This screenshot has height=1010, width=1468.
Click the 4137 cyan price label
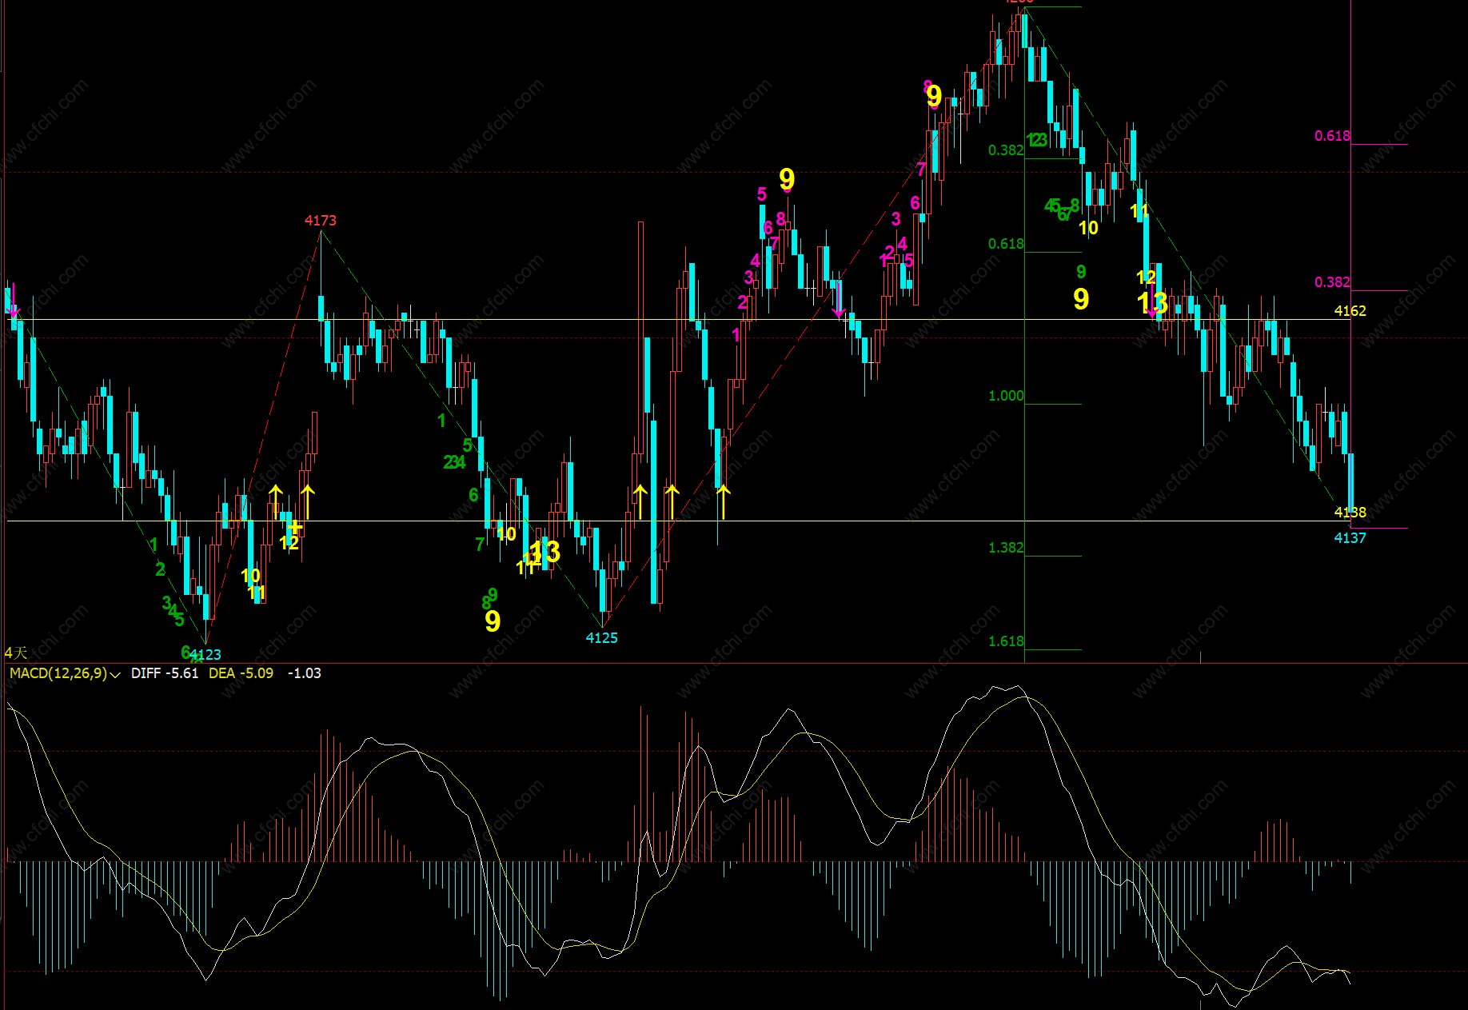(x=1350, y=538)
